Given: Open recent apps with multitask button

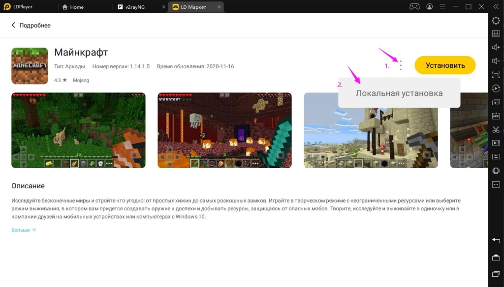Looking at the screenshot, I should click(x=496, y=274).
